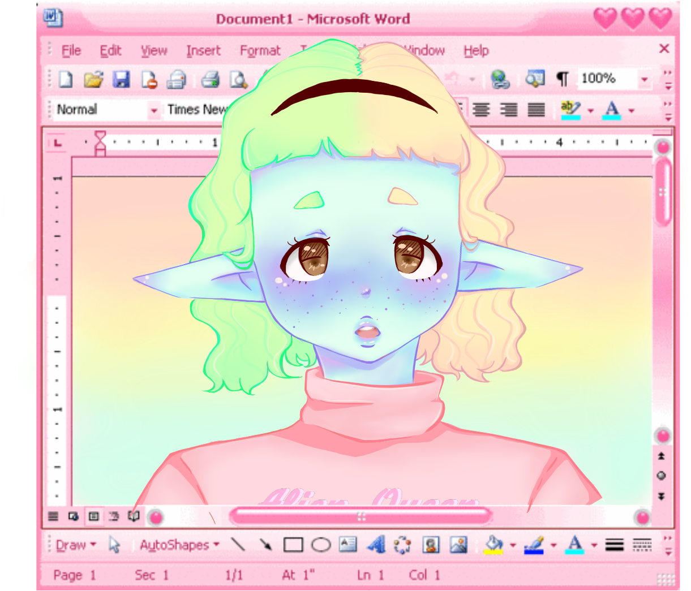Open Print Preview
This screenshot has height=591, width=691.
coord(237,79)
